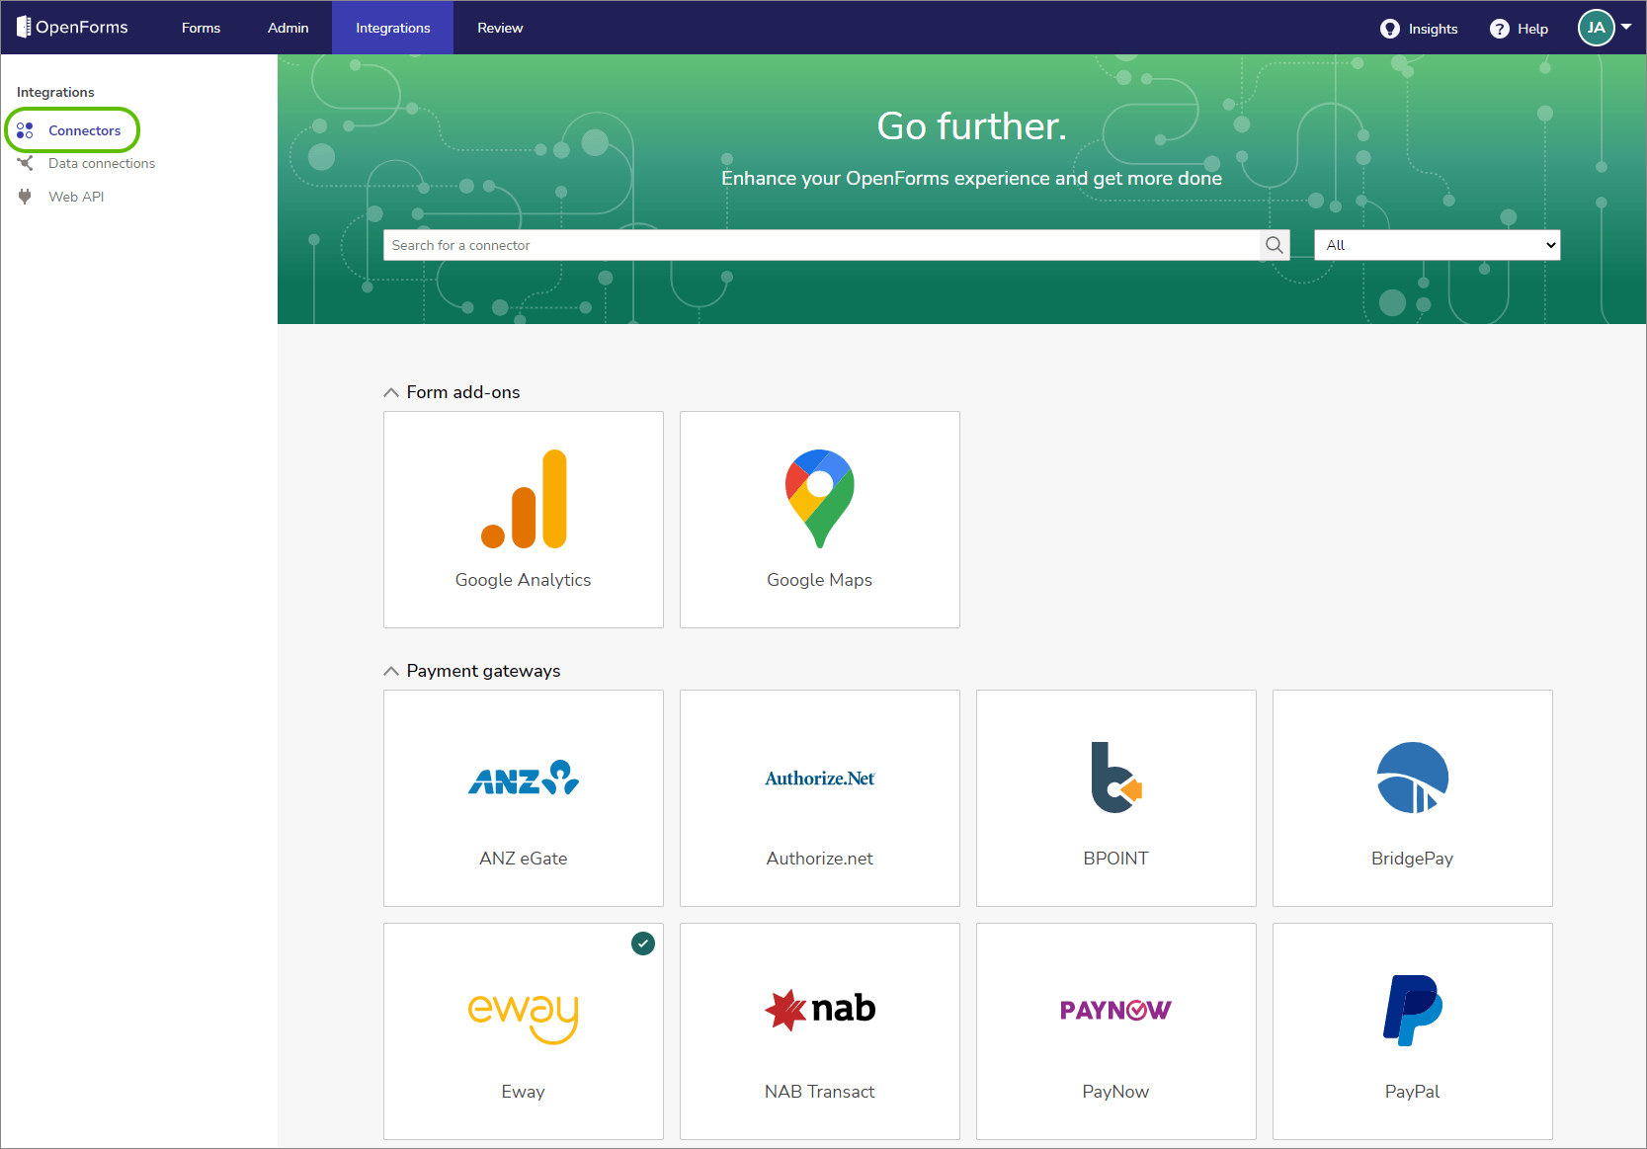Click the Help link text
Viewport: 1647px width, 1149px height.
pyautogui.click(x=1533, y=29)
